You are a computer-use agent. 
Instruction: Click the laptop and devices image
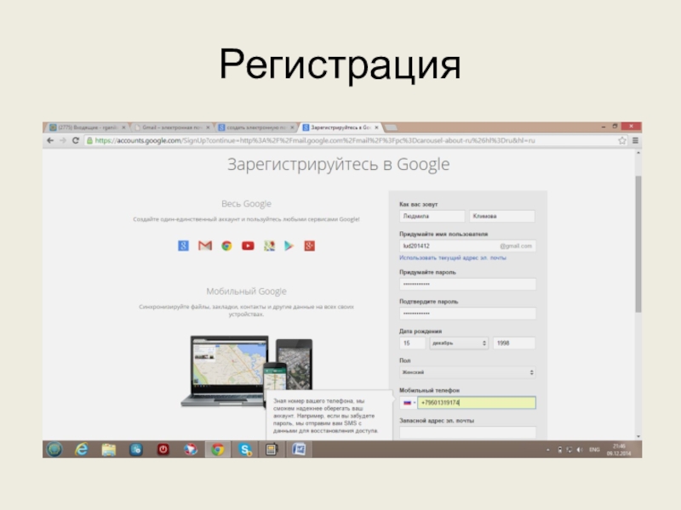coord(246,371)
